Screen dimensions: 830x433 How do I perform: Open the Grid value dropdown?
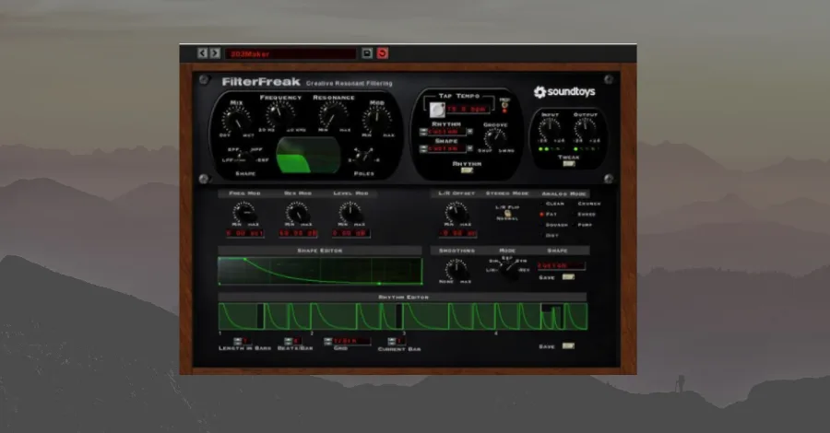point(351,341)
